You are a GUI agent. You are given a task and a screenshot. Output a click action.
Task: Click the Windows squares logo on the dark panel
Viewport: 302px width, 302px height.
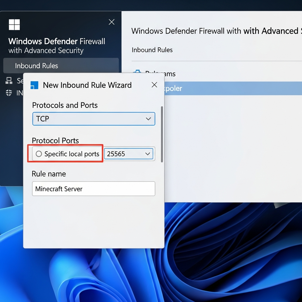14,24
